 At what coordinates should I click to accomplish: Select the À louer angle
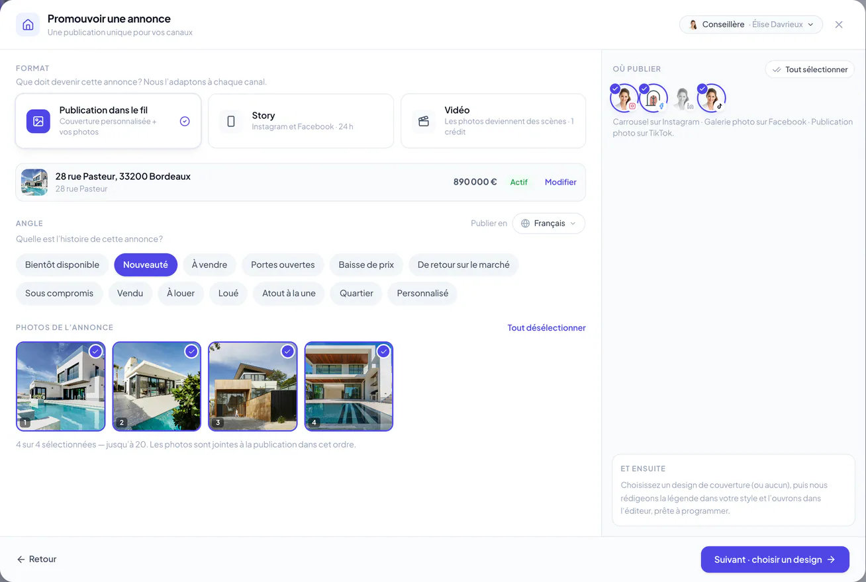(181, 294)
